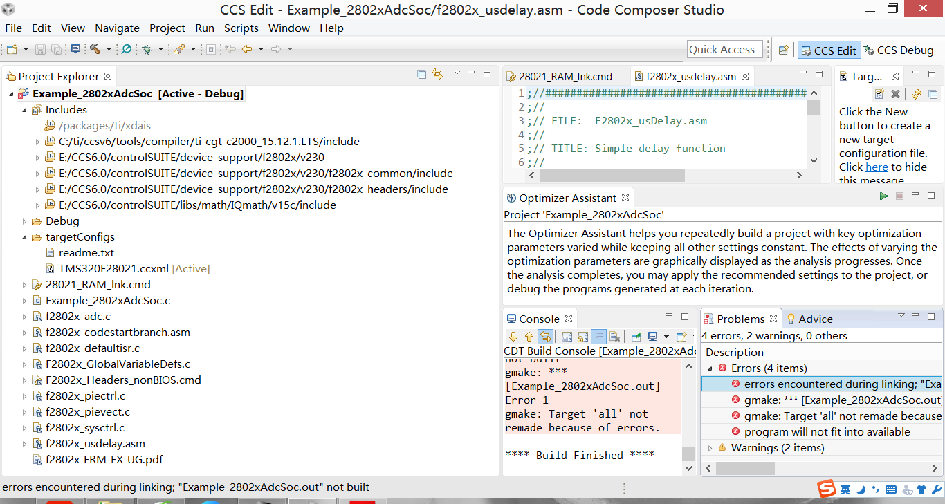Click Clear Console icon
The height and width of the screenshot is (504, 945).
point(614,337)
